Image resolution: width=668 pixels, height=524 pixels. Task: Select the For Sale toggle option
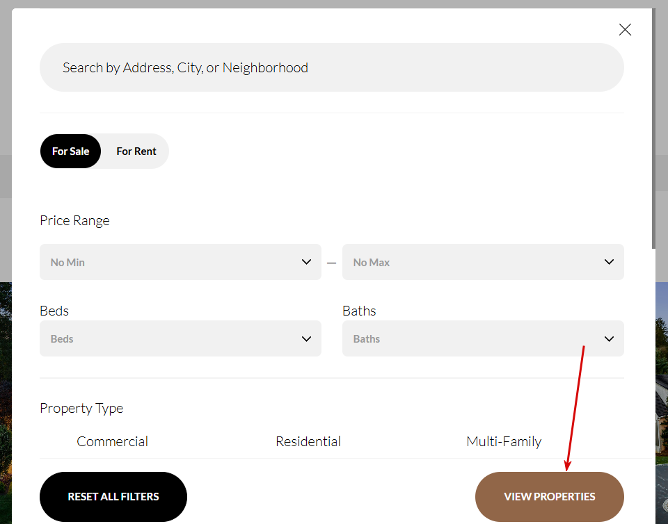click(x=70, y=152)
